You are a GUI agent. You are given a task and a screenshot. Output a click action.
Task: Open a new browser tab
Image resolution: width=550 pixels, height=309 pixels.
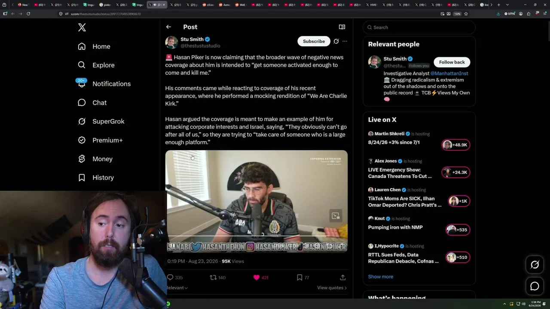pyautogui.click(x=498, y=5)
